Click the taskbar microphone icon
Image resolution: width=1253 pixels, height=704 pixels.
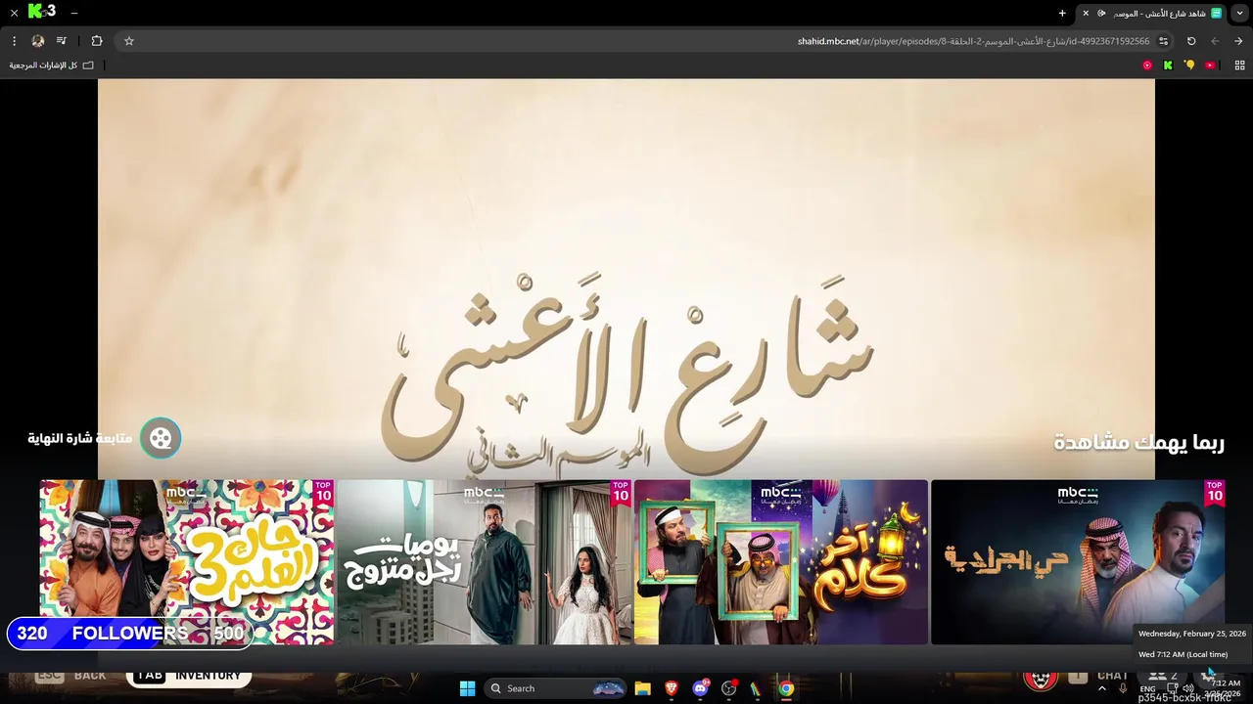pyautogui.click(x=1123, y=688)
